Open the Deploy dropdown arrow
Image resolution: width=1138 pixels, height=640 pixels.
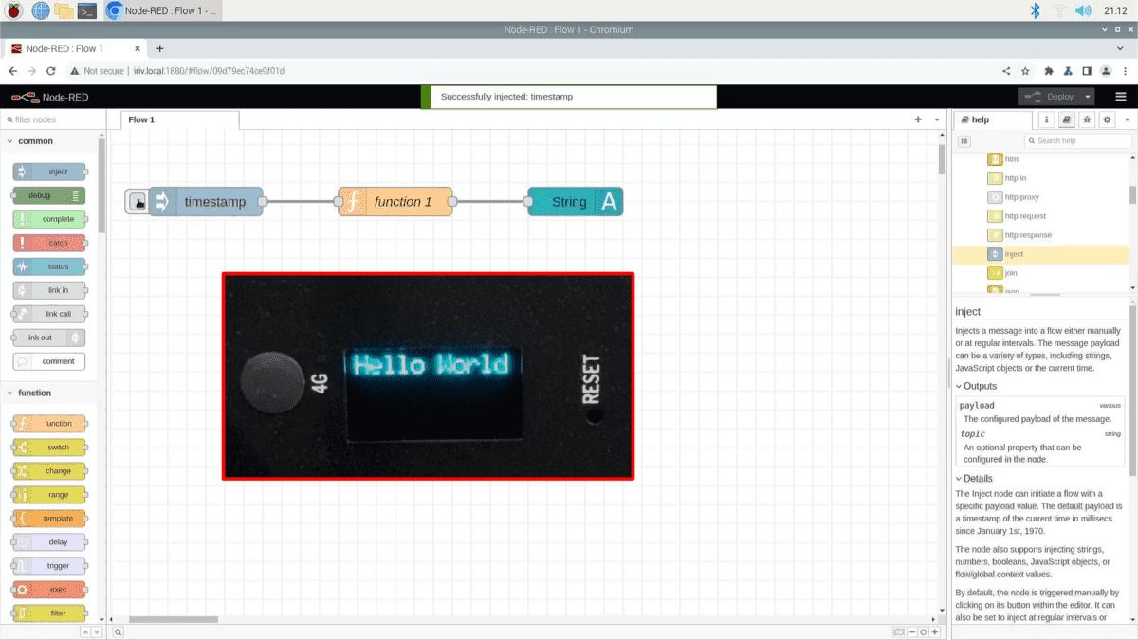[1089, 96]
